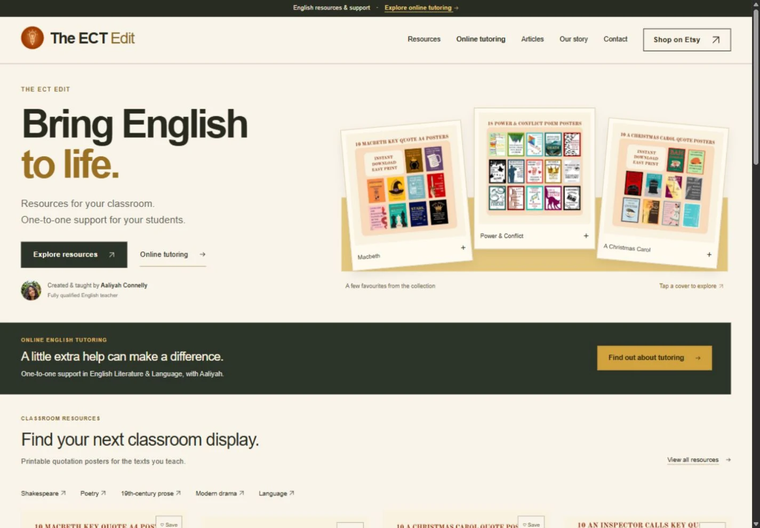Go to Online tutoring in the top navigation

click(481, 39)
